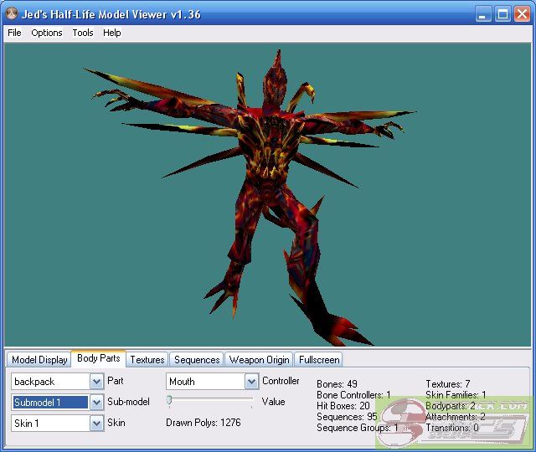The image size is (536, 452).
Task: Expand the Part dropdown arrow next to backpack
Action: pos(97,382)
